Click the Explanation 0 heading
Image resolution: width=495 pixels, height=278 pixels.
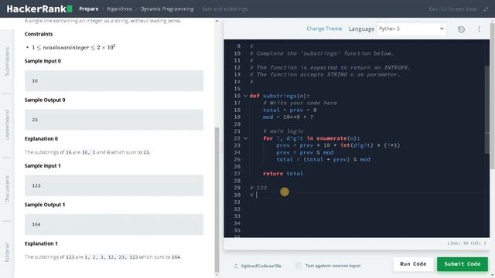point(41,138)
